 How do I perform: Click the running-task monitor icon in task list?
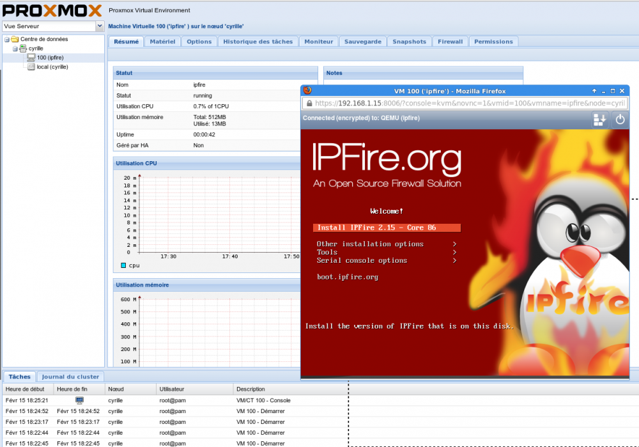(80, 400)
